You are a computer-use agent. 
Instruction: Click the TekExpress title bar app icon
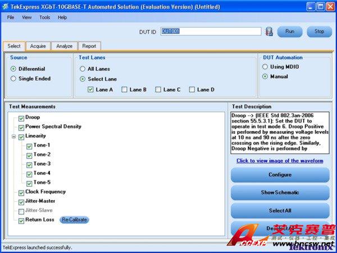tap(6, 6)
